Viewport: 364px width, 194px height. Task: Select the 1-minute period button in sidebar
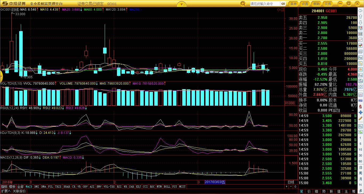pos(361,138)
